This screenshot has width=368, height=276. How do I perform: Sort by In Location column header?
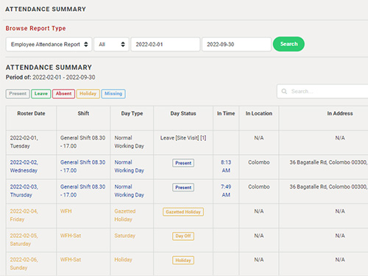pyautogui.click(x=259, y=114)
